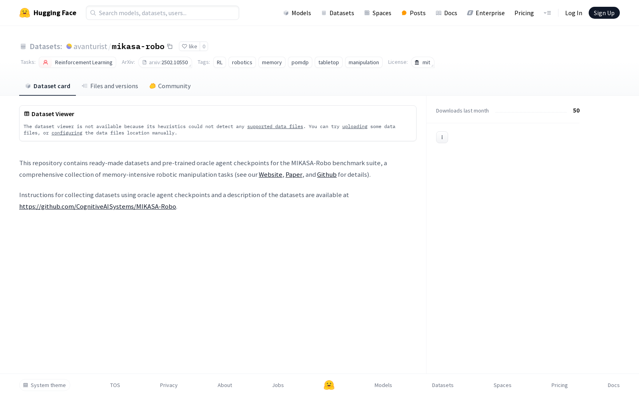This screenshot has width=639, height=399.
Task: Open Pricing in the footer
Action: point(560,385)
